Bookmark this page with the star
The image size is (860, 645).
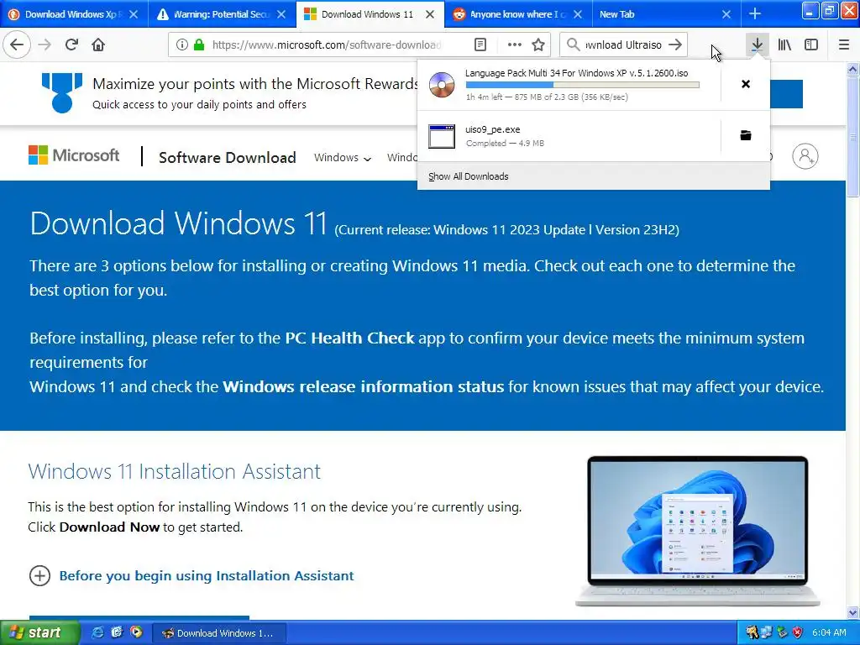(538, 45)
